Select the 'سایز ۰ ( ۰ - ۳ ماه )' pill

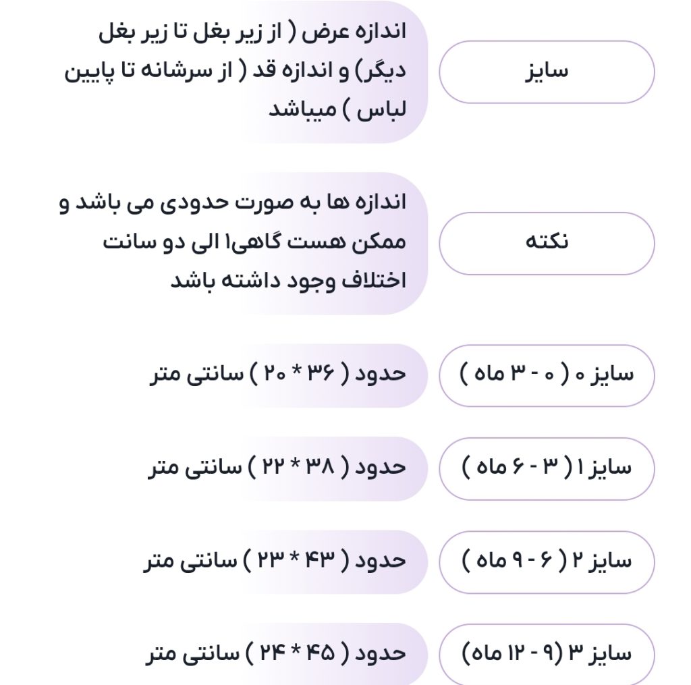click(x=547, y=375)
